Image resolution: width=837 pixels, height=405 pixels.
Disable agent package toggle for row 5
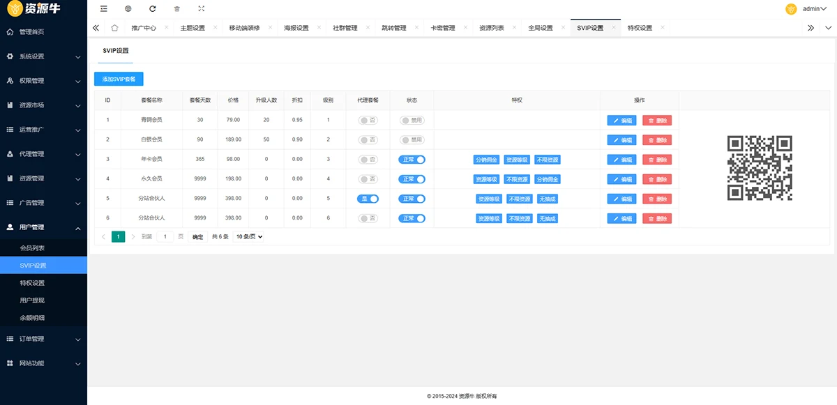368,199
